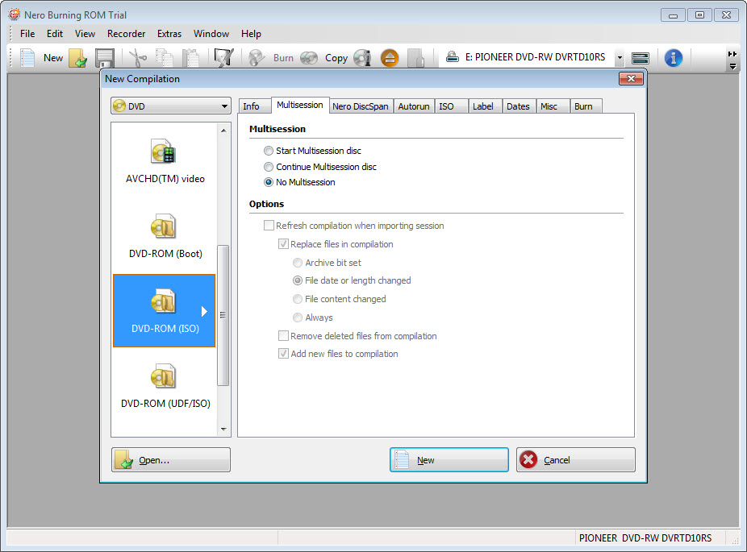747x552 pixels.
Task: Open the Recorder menu
Action: [126, 34]
